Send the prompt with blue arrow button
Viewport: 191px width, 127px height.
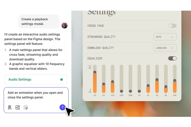coord(62,107)
